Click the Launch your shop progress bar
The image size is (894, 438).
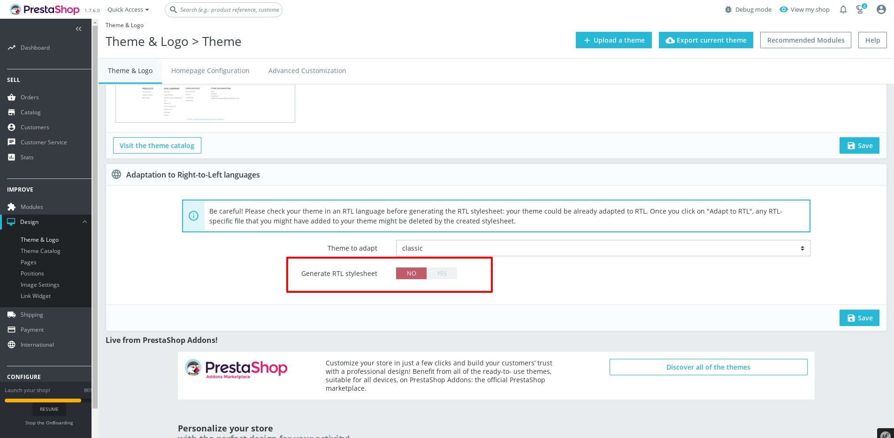[43, 401]
